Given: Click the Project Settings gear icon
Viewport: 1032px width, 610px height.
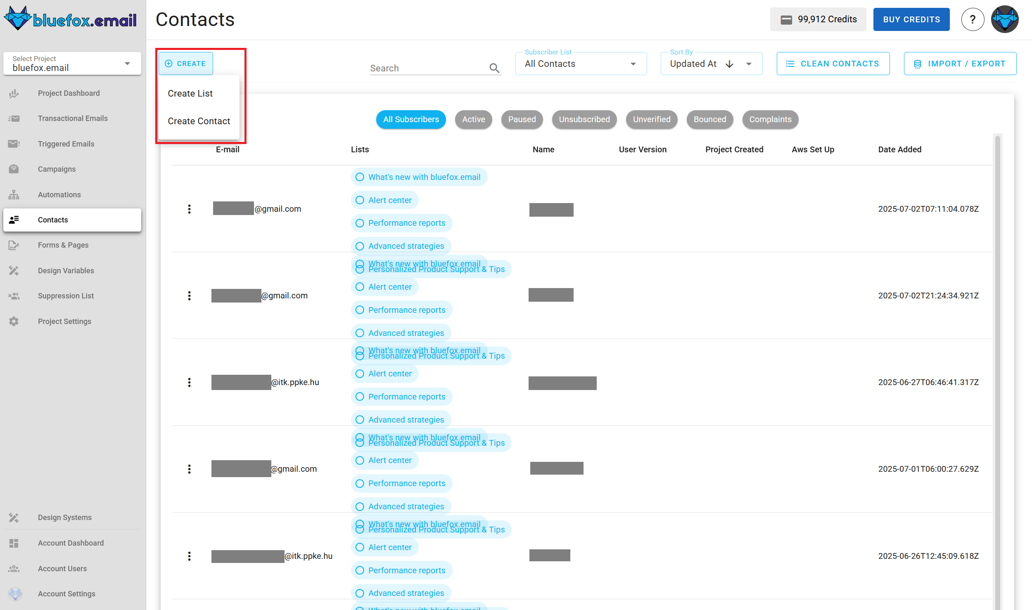Looking at the screenshot, I should click(14, 321).
